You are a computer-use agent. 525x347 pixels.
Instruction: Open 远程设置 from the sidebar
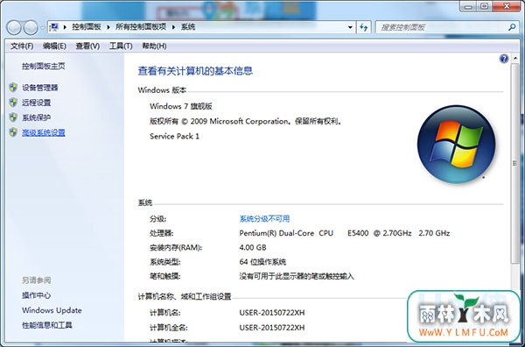coord(36,103)
